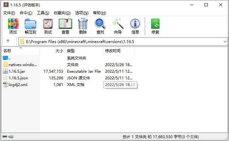
Task: Click the 测试 (Test) toolbar icon
Action: 48,26
